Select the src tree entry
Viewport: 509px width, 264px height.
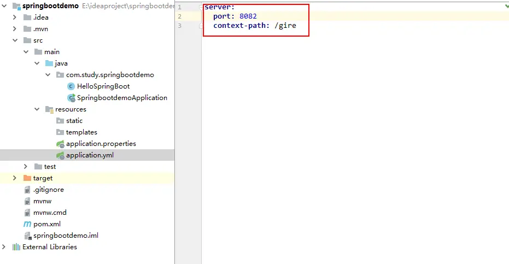click(x=38, y=40)
